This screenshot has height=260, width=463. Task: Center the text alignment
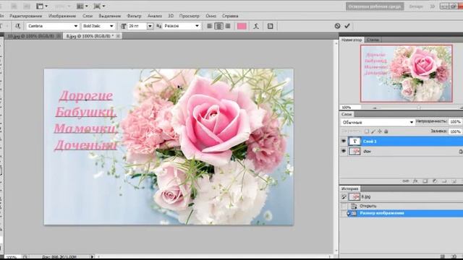(218, 26)
